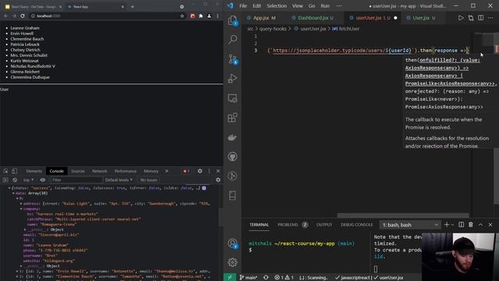The height and width of the screenshot is (281, 499).
Task: Toggle live expression eye in console
Action: [x=43, y=180]
